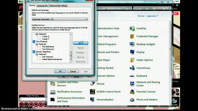Click the Move Up button

click(x=81, y=57)
